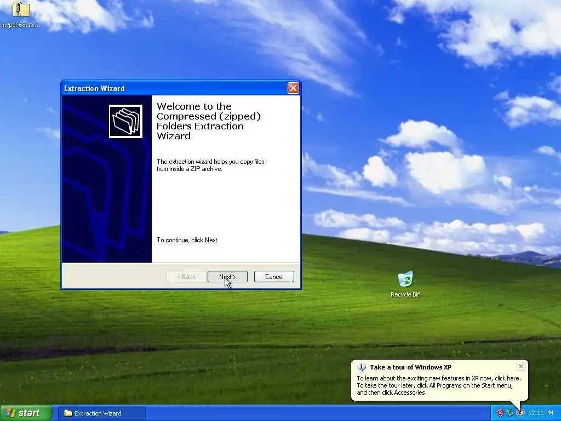This screenshot has height=421, width=561.
Task: Click the 12:11 PM system clock
Action: (x=541, y=413)
